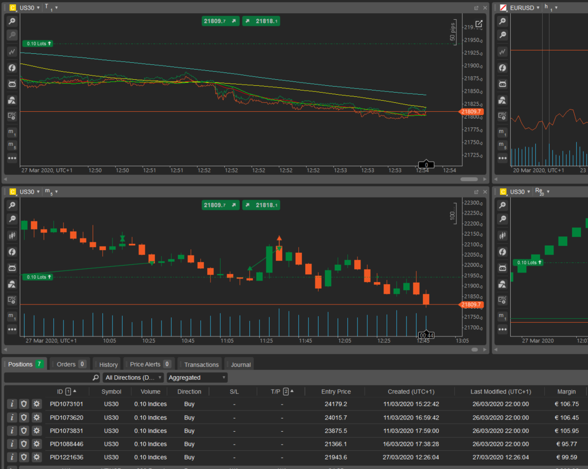
Task: Click sell button 21809.7 on top US30 chart
Action: (x=220, y=21)
